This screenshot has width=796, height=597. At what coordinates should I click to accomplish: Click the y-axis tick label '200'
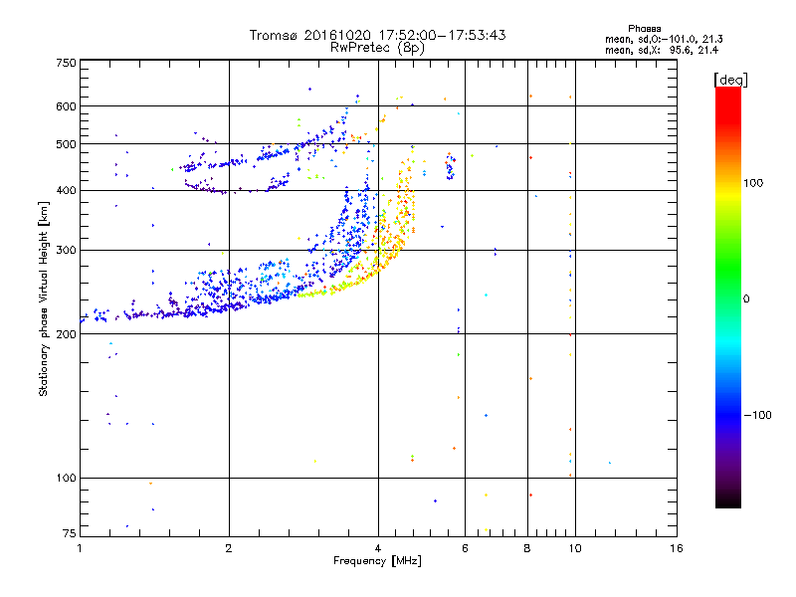tap(66, 334)
